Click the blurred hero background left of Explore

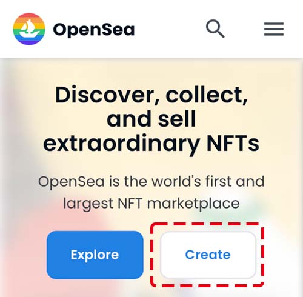(22, 255)
